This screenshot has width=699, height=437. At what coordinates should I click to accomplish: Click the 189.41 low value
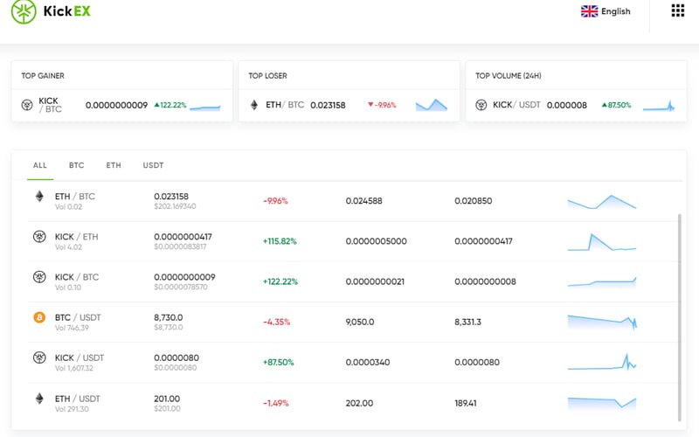click(466, 403)
